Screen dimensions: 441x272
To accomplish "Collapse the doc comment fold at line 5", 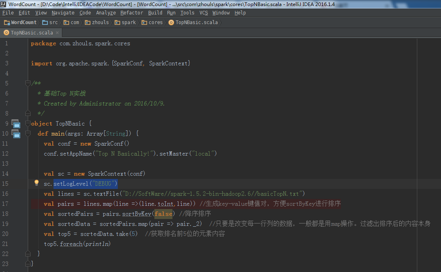I will (x=28, y=83).
